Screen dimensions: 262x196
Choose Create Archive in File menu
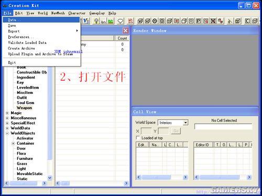point(21,48)
